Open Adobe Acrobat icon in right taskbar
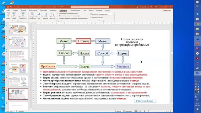The image size is (201, 113). (x=198, y=58)
